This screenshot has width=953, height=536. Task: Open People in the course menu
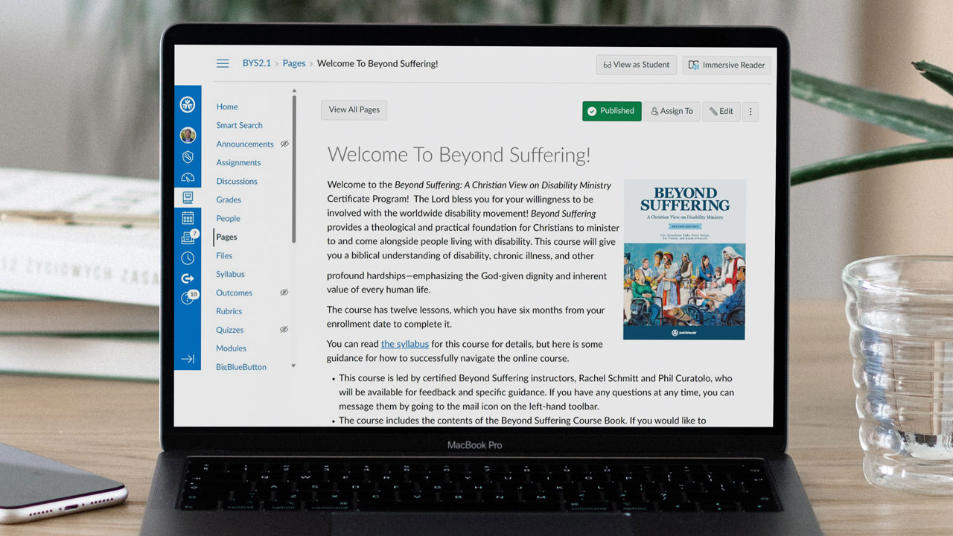(x=228, y=218)
